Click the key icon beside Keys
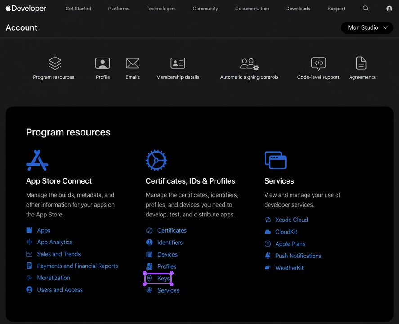 (x=149, y=278)
